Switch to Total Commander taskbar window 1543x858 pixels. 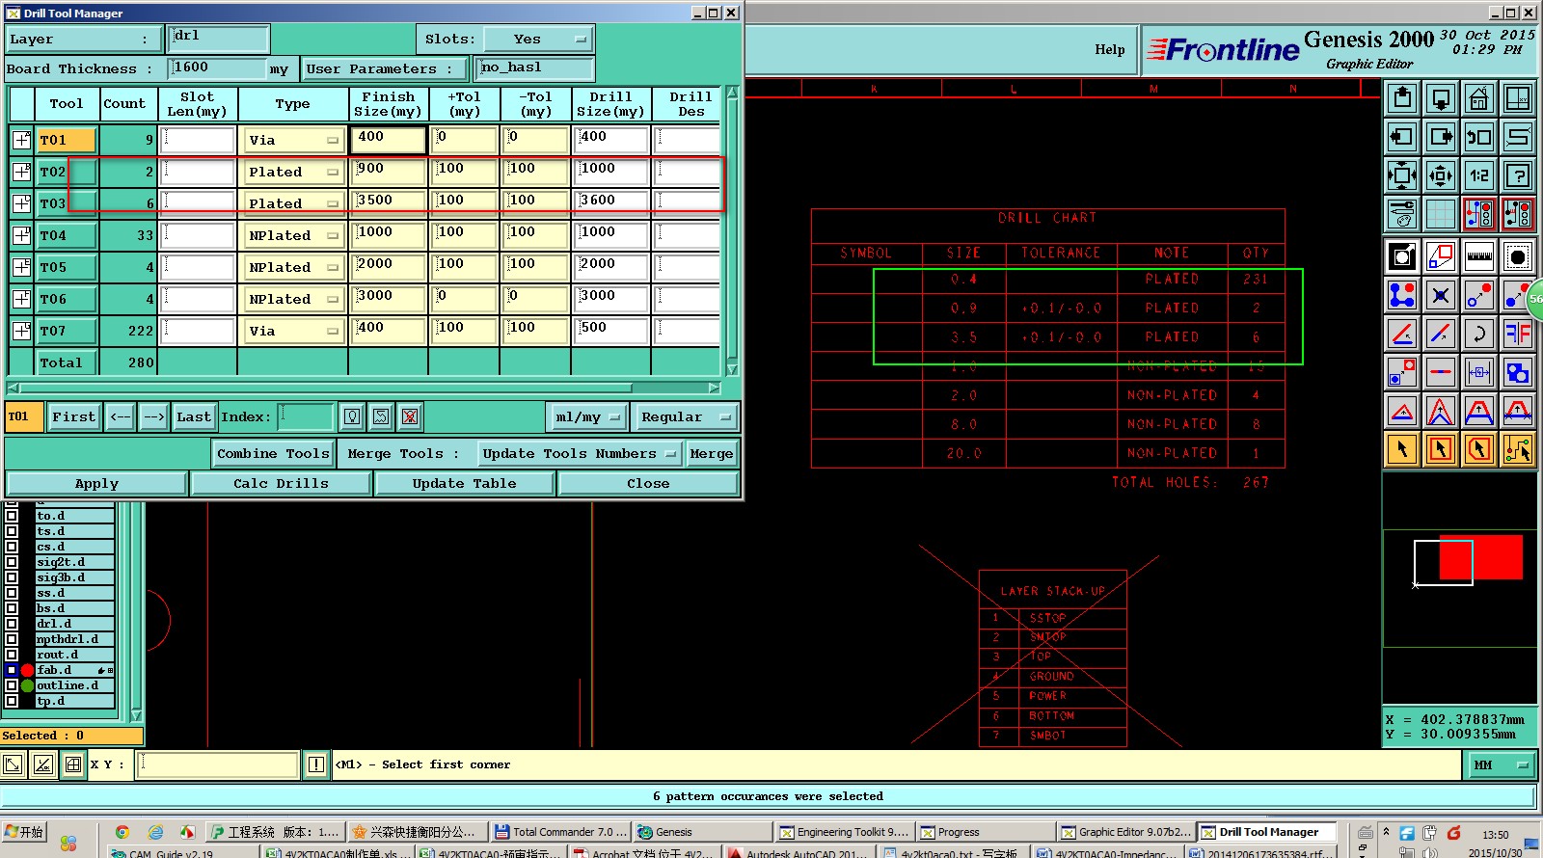[x=559, y=832]
